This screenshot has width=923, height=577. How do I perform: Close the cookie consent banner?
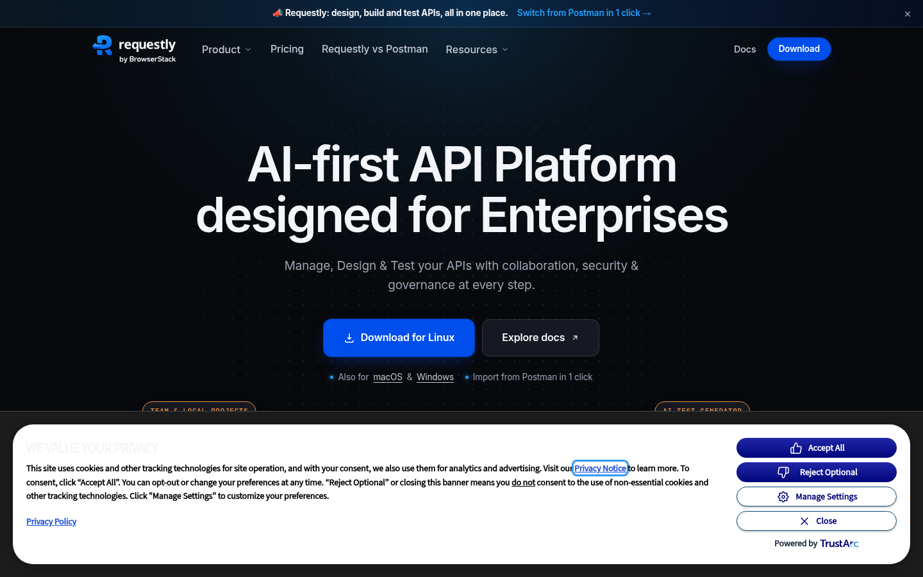817,521
